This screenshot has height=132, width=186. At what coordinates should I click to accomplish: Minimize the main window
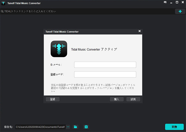tap(171, 3)
